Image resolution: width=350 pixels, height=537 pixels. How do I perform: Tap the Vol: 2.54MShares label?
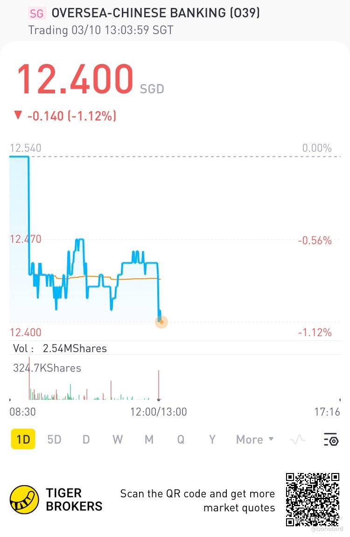tap(60, 348)
